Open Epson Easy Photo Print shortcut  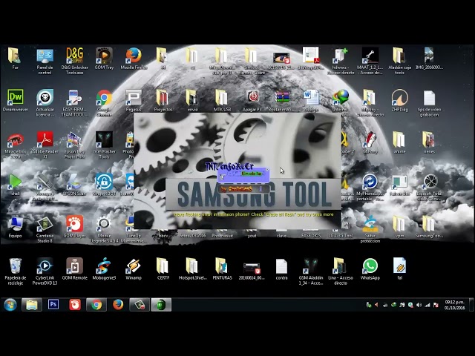[74, 145]
